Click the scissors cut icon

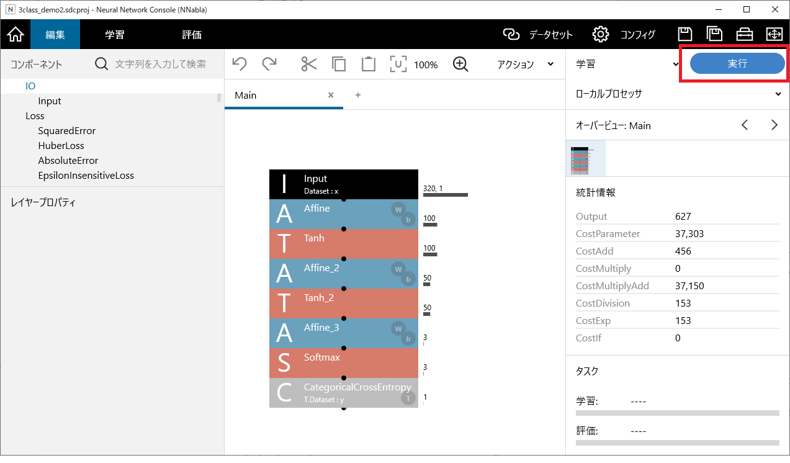point(308,64)
